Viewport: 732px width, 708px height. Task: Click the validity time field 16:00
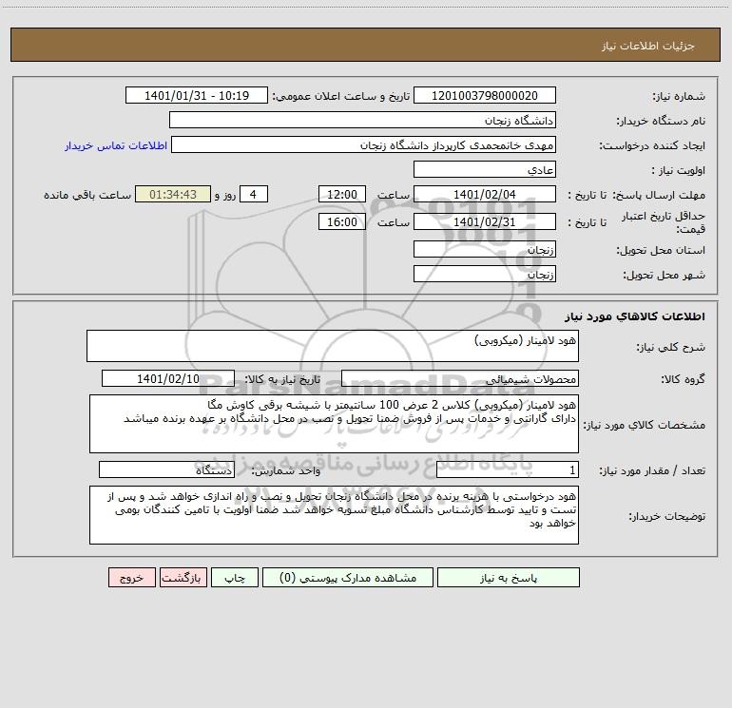coord(341,221)
